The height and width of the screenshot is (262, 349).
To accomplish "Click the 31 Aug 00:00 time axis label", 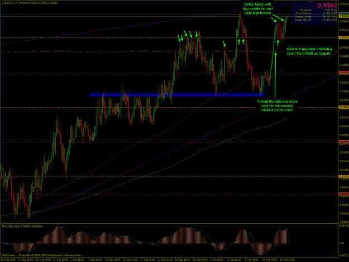I will 60,260.
